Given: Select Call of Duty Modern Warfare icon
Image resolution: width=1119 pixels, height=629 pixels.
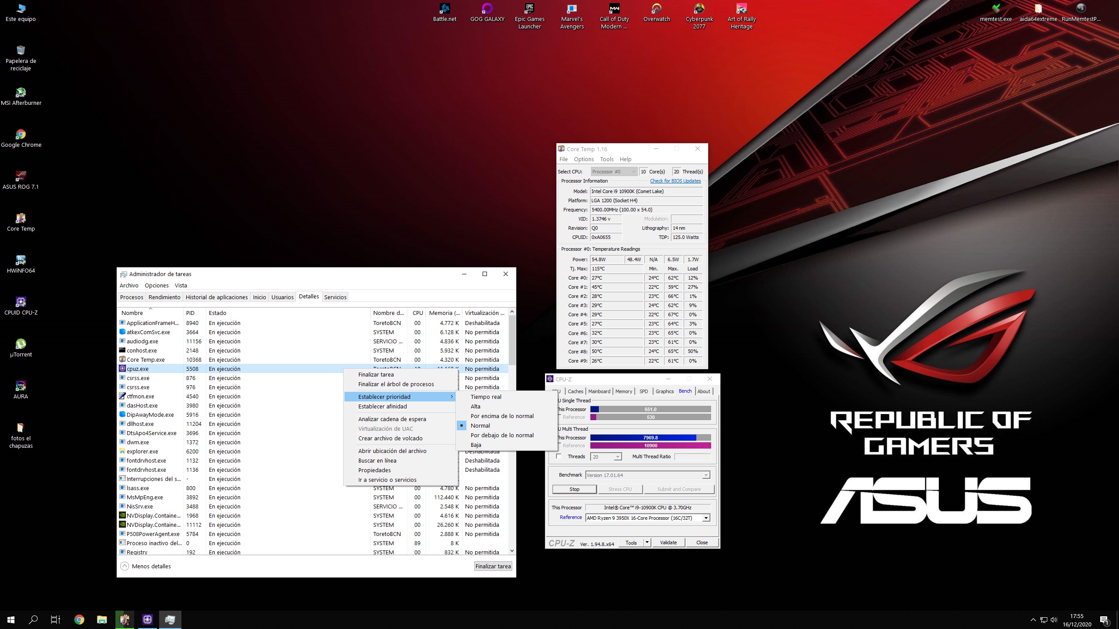Looking at the screenshot, I should click(614, 16).
